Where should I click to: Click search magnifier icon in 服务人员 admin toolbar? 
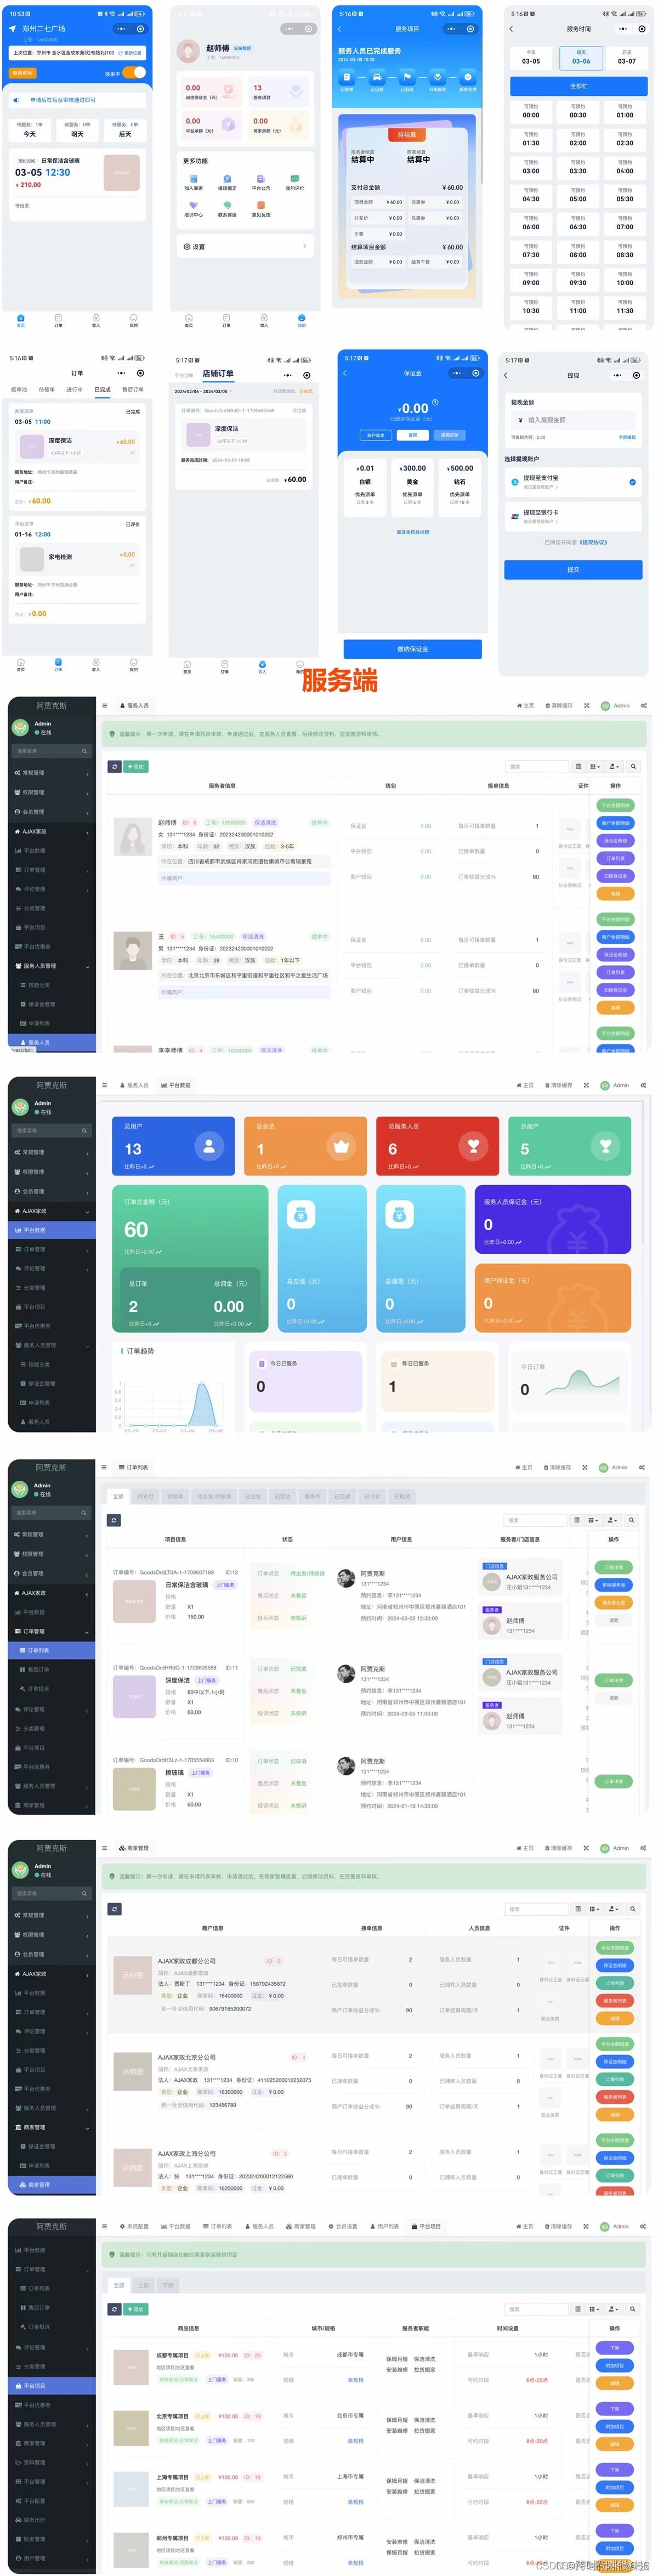[x=633, y=766]
